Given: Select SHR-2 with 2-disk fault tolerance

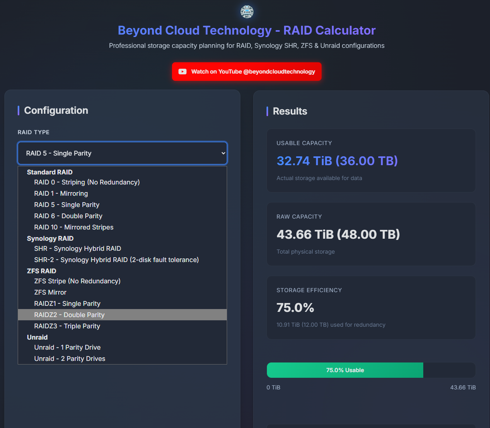Looking at the screenshot, I should click(x=116, y=260).
